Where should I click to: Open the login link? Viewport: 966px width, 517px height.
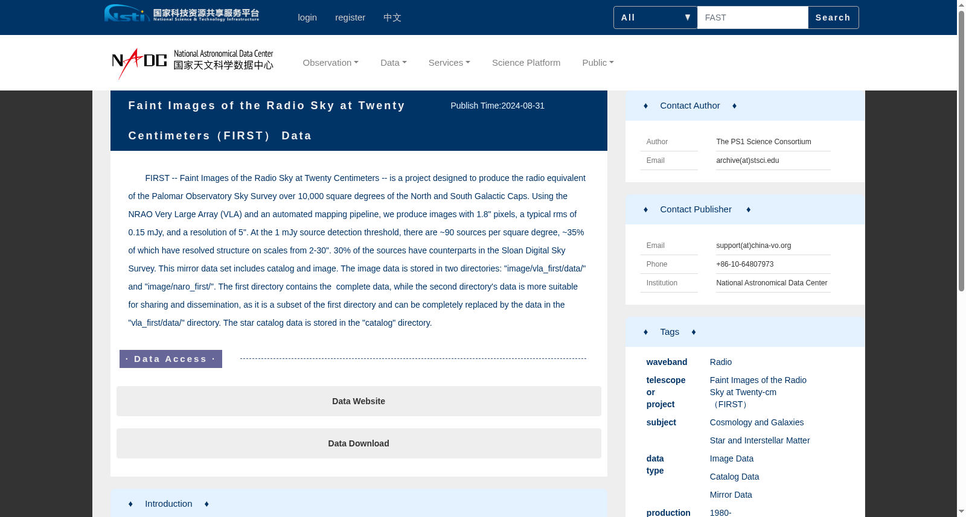[307, 17]
